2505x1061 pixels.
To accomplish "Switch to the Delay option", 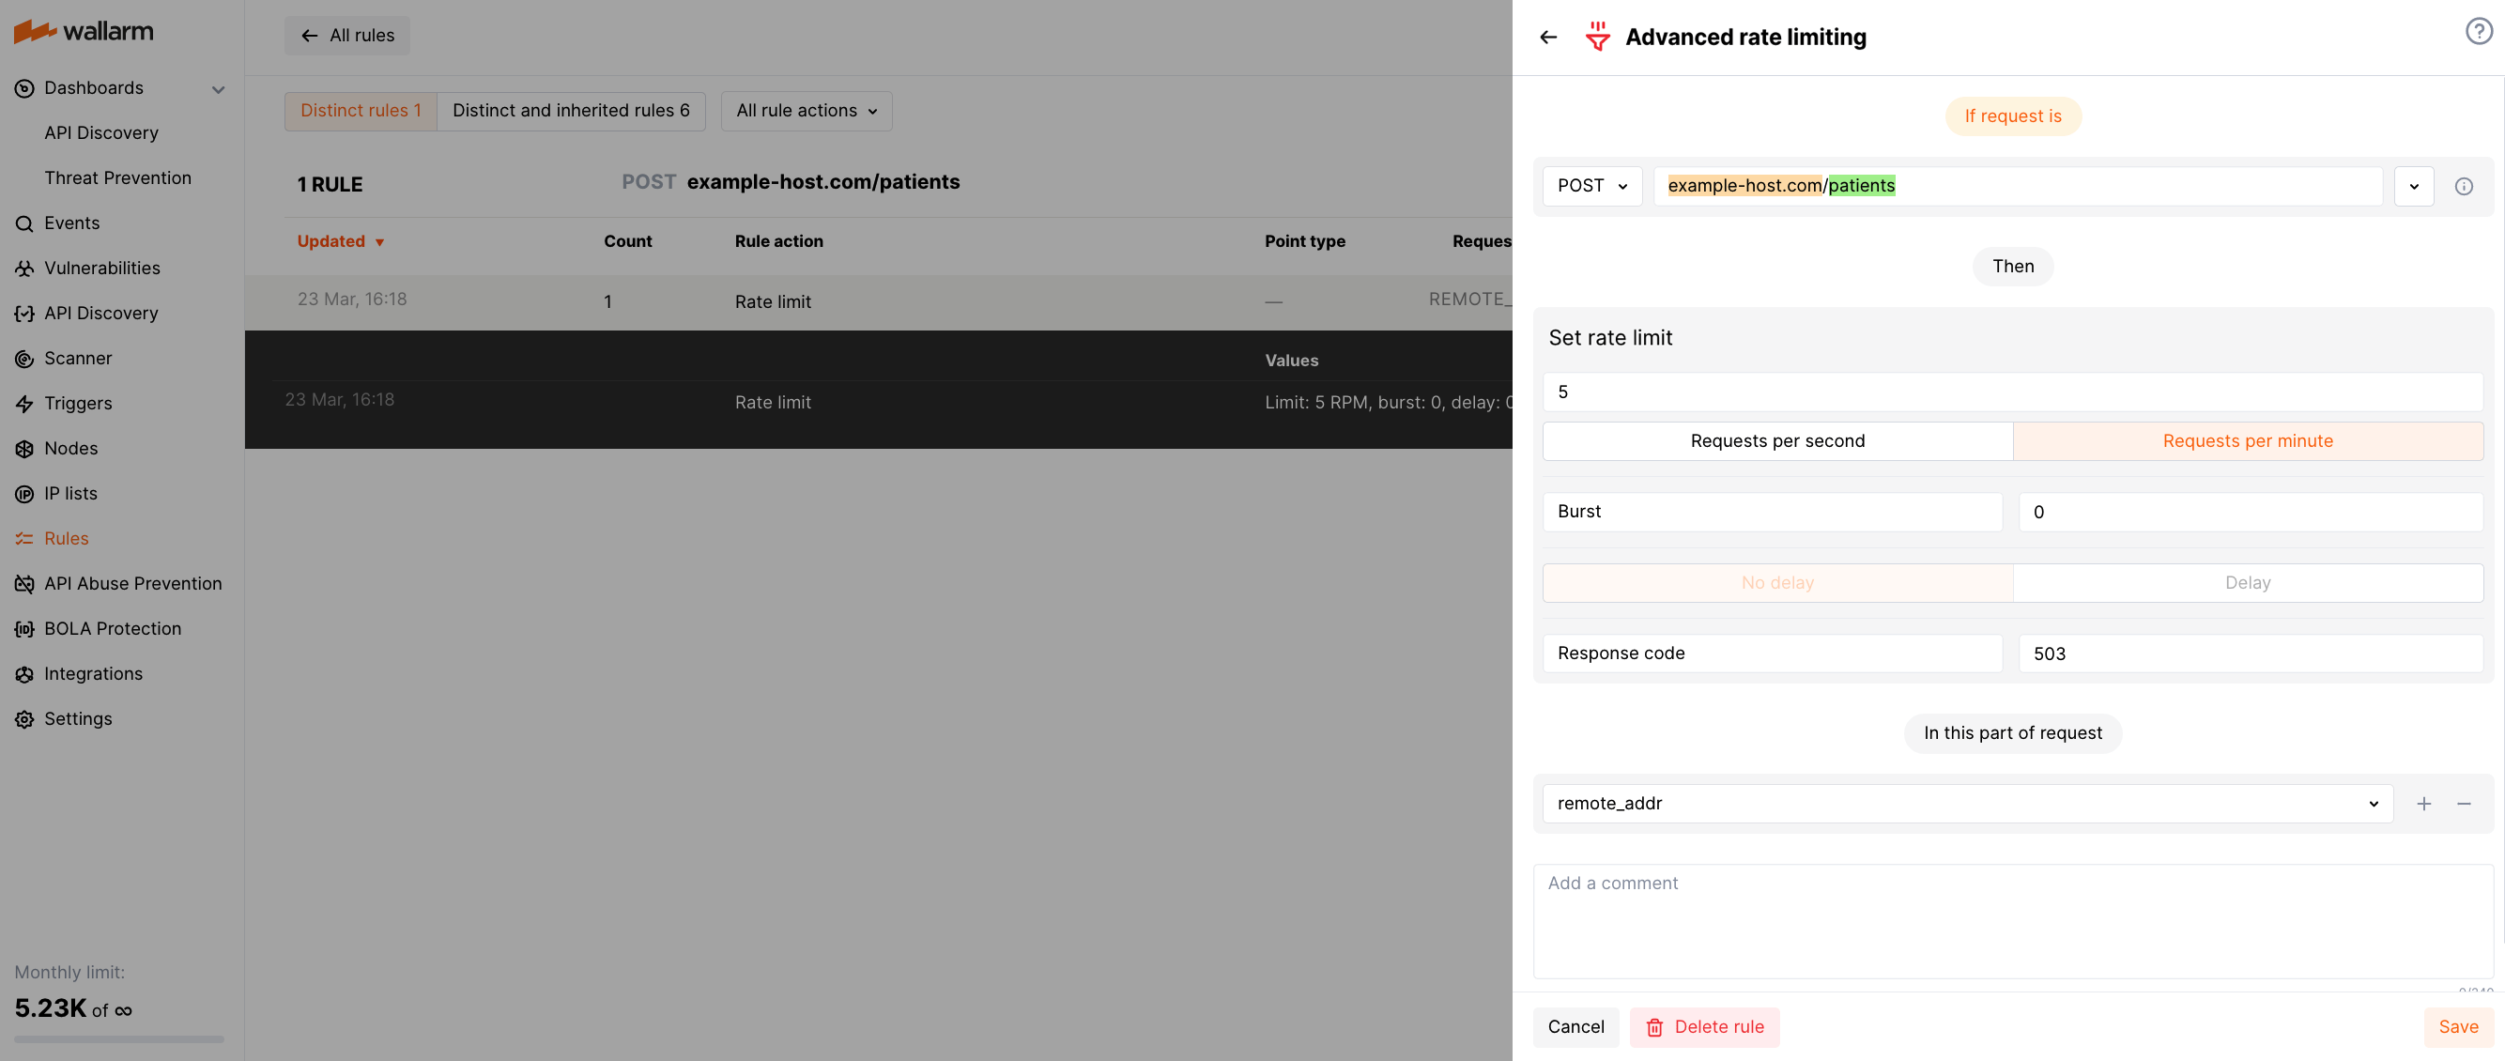I will pyautogui.click(x=2246, y=583).
